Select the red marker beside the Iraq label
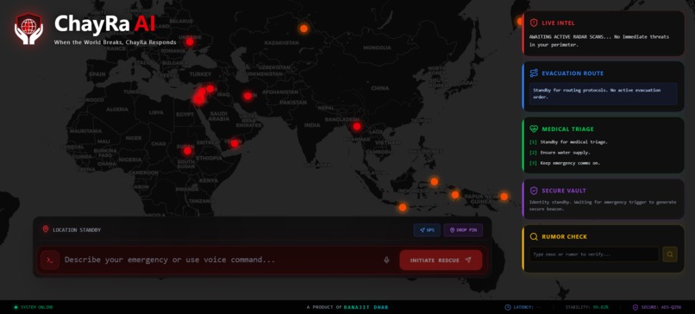Viewport: 695px width, 314px height. (x=210, y=89)
